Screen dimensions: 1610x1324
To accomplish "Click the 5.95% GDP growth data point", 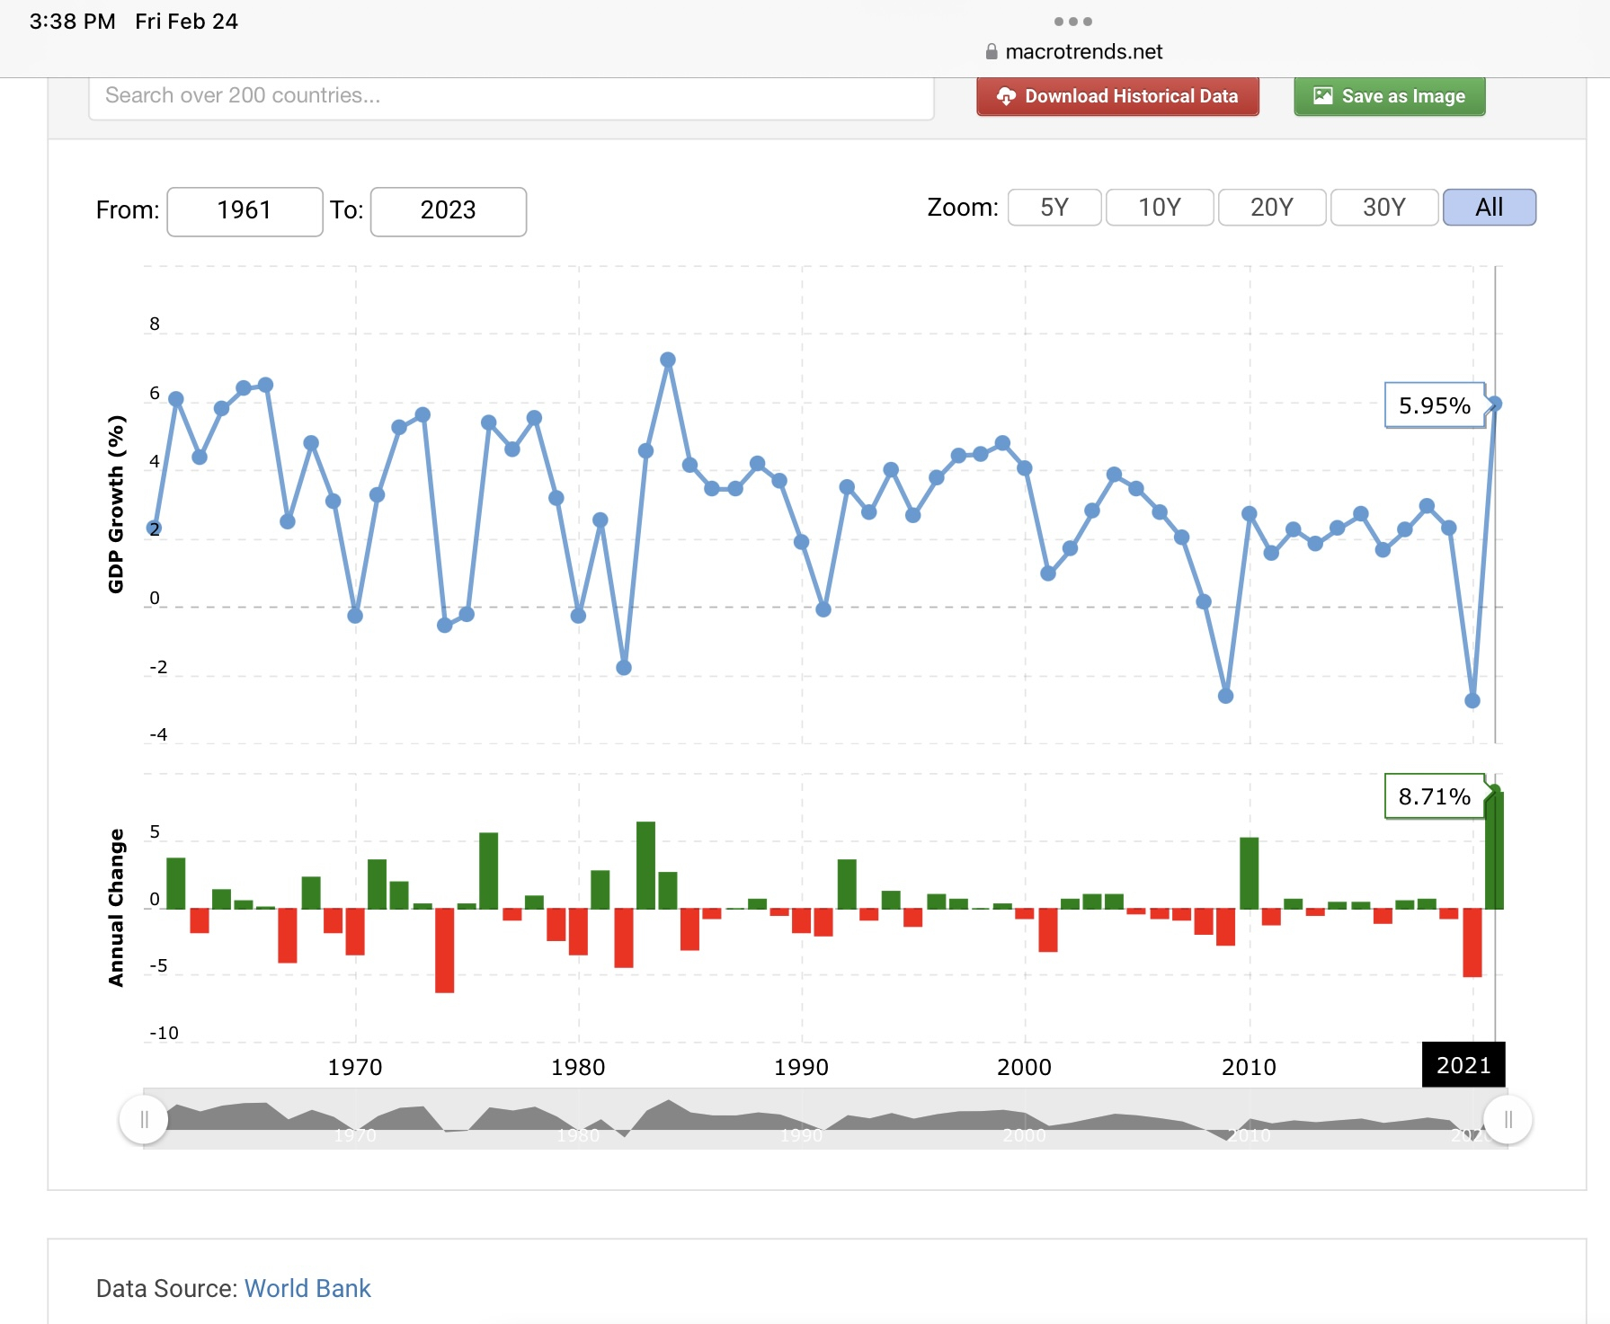I will (1494, 404).
